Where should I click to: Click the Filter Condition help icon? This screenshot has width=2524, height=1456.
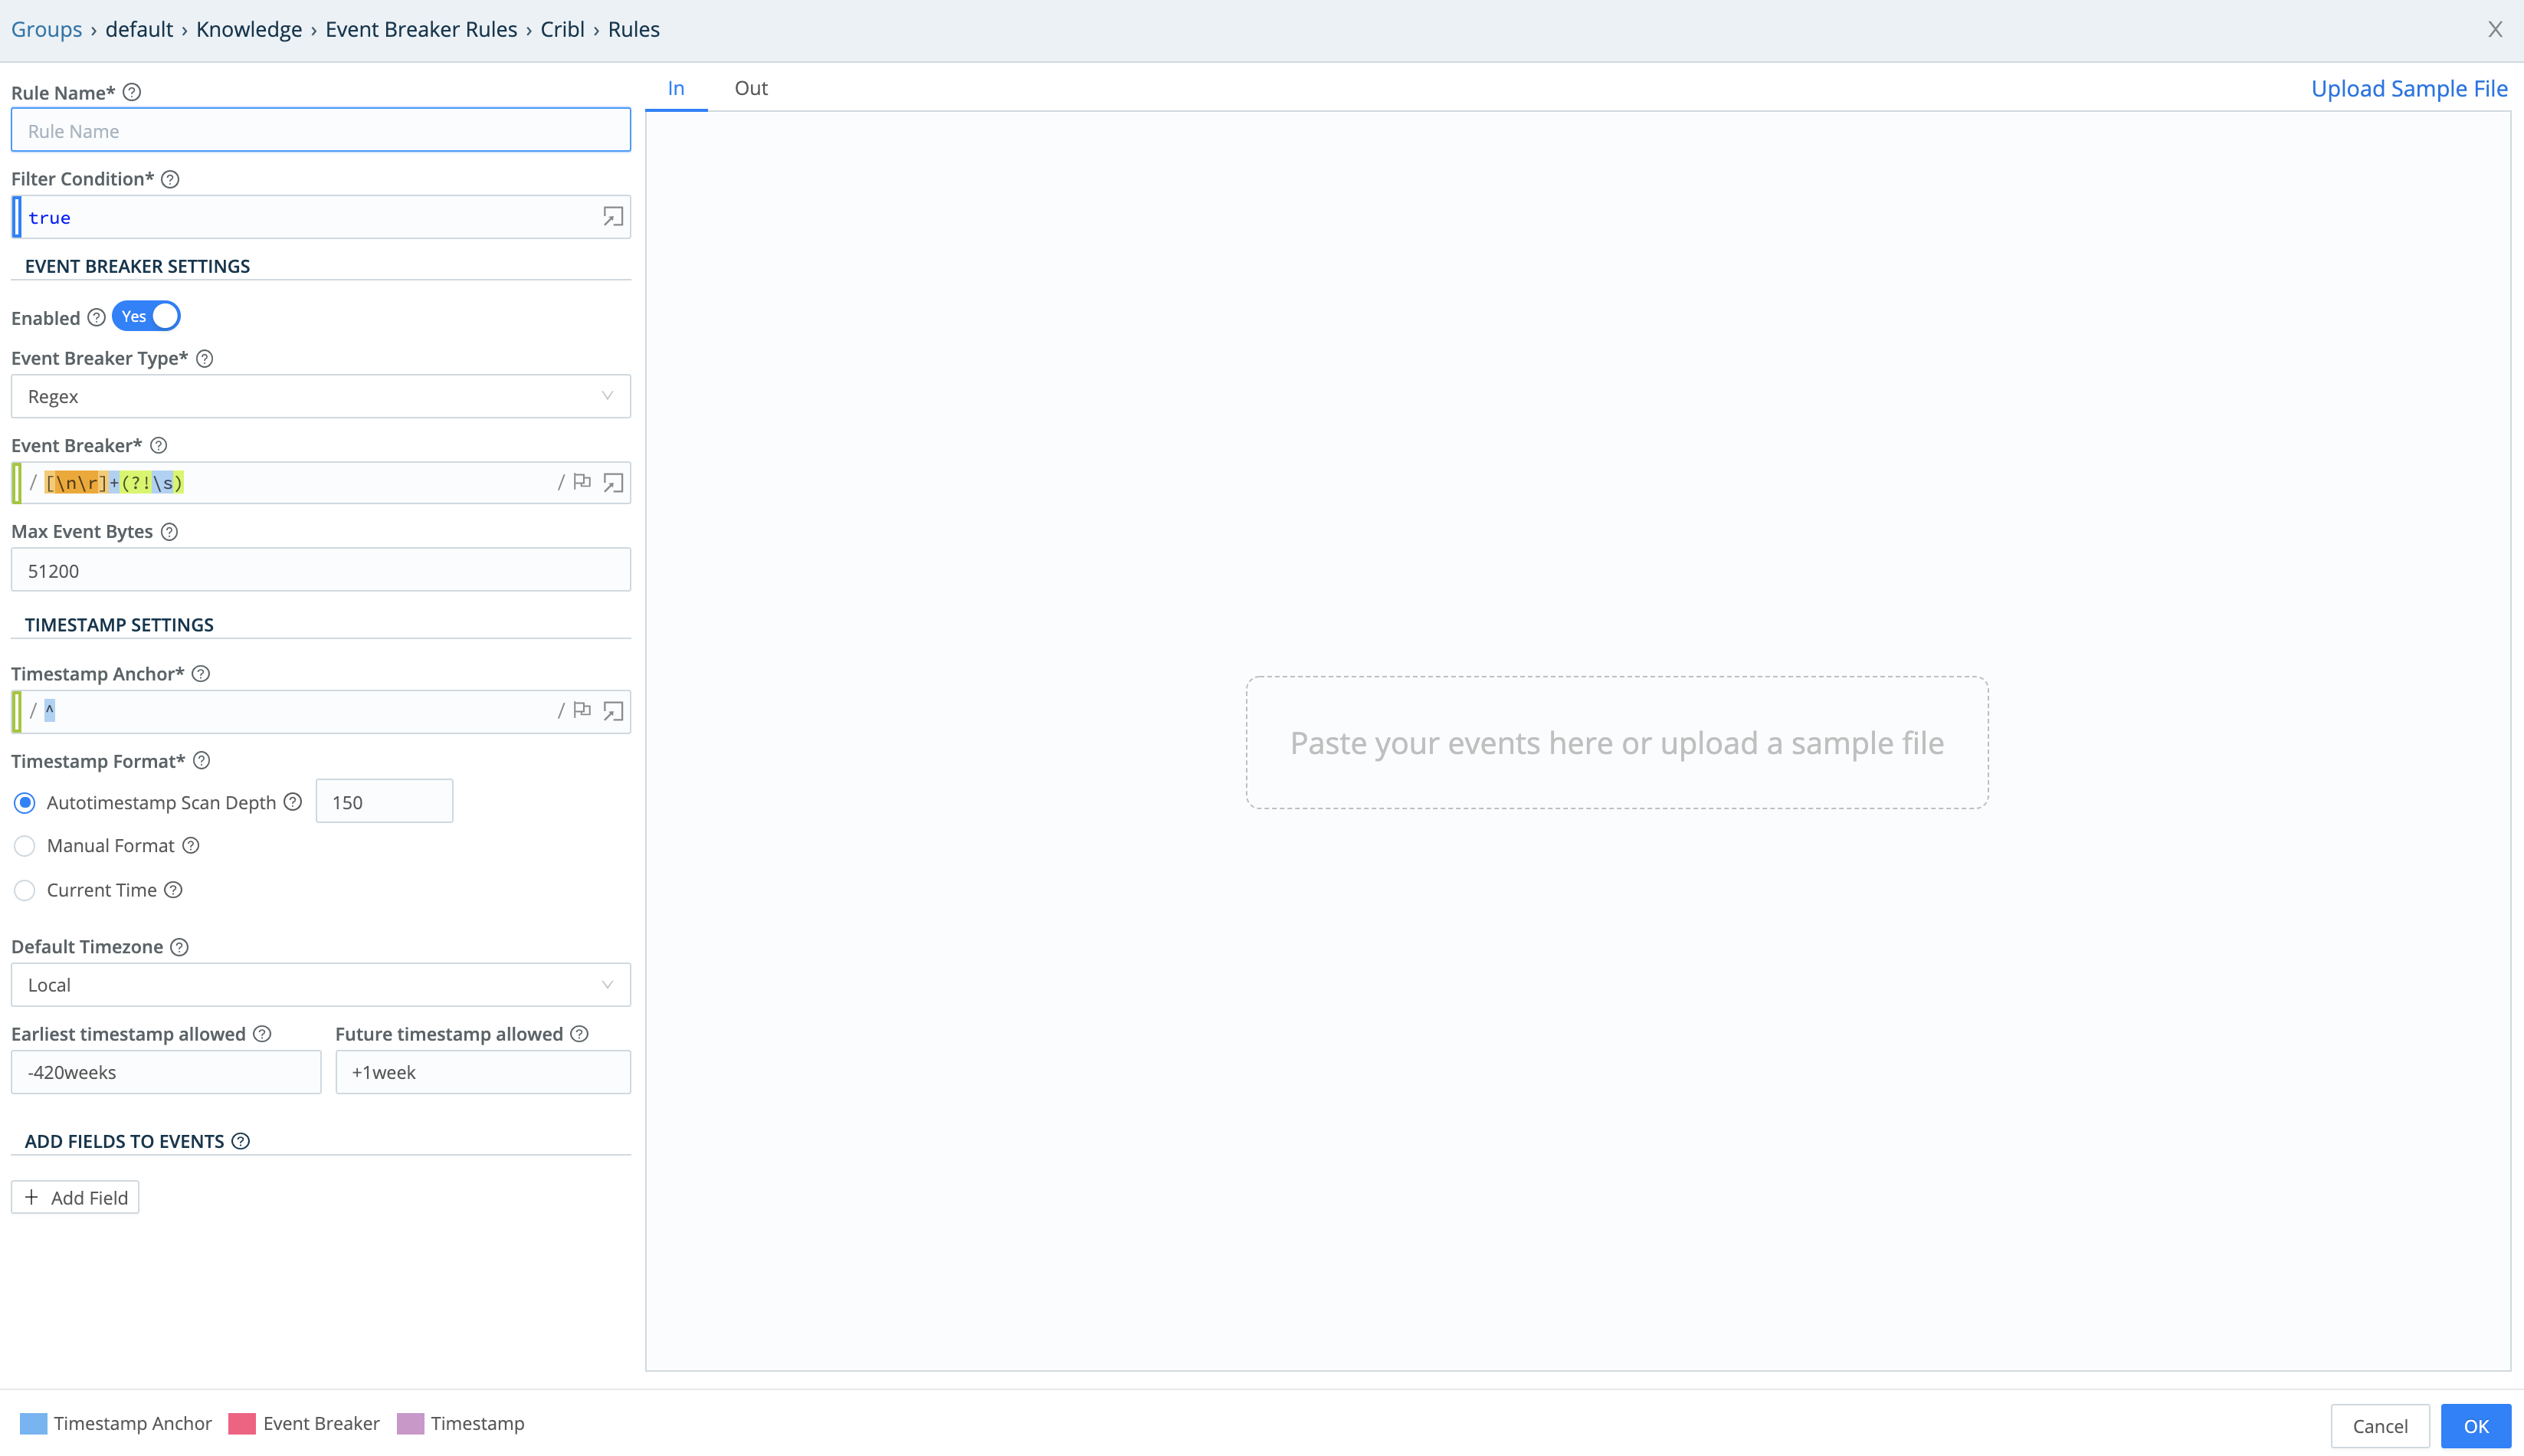tap(171, 179)
